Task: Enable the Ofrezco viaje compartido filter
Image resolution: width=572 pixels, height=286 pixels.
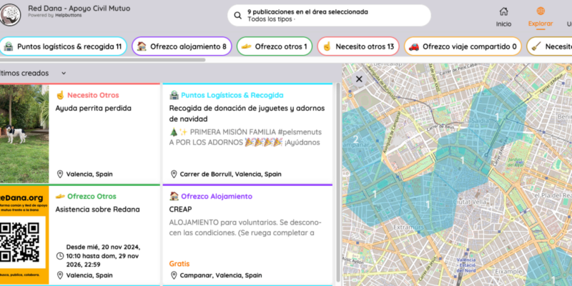Action: point(463,46)
